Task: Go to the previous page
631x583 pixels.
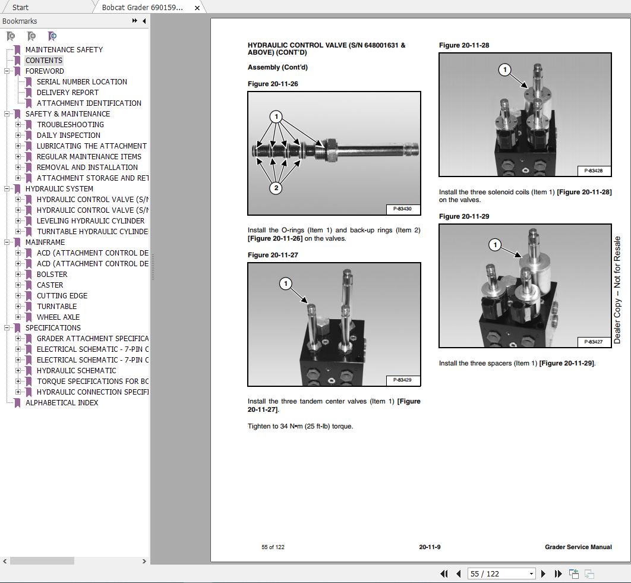Action: 458,573
